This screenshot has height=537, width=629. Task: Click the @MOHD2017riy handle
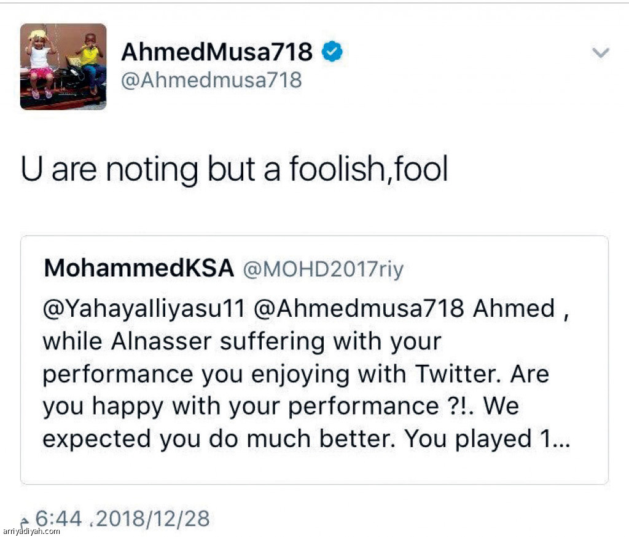[324, 269]
